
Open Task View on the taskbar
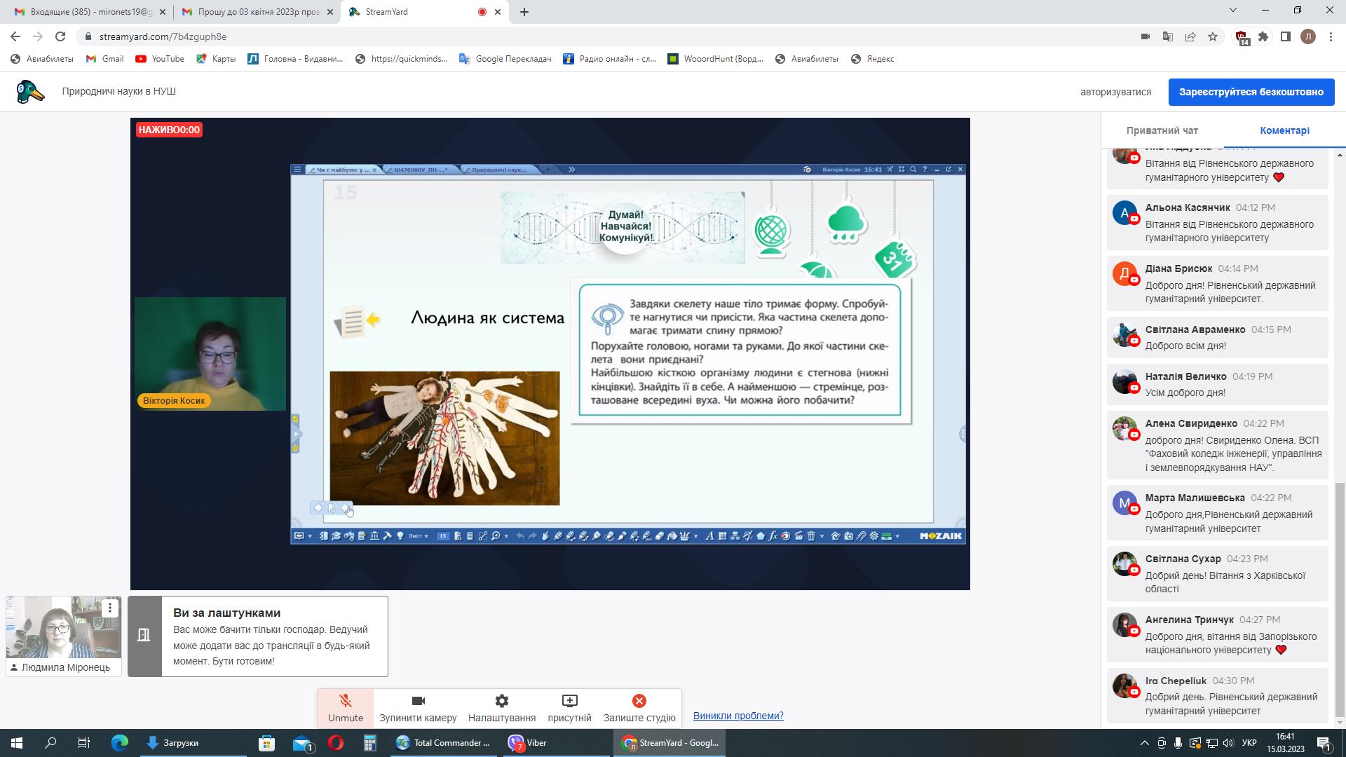point(83,743)
